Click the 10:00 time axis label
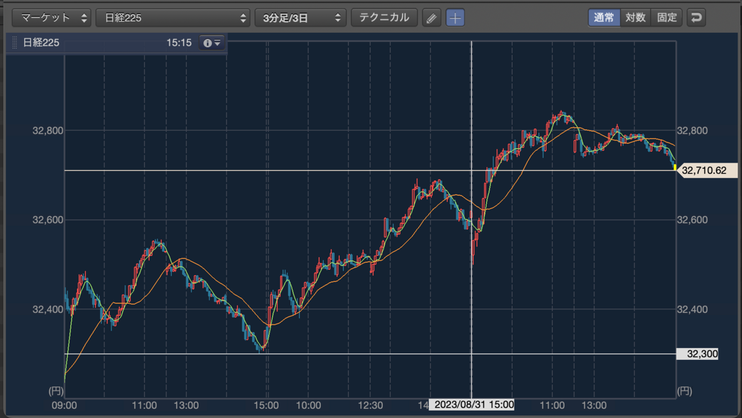This screenshot has height=418, width=742. 308,406
